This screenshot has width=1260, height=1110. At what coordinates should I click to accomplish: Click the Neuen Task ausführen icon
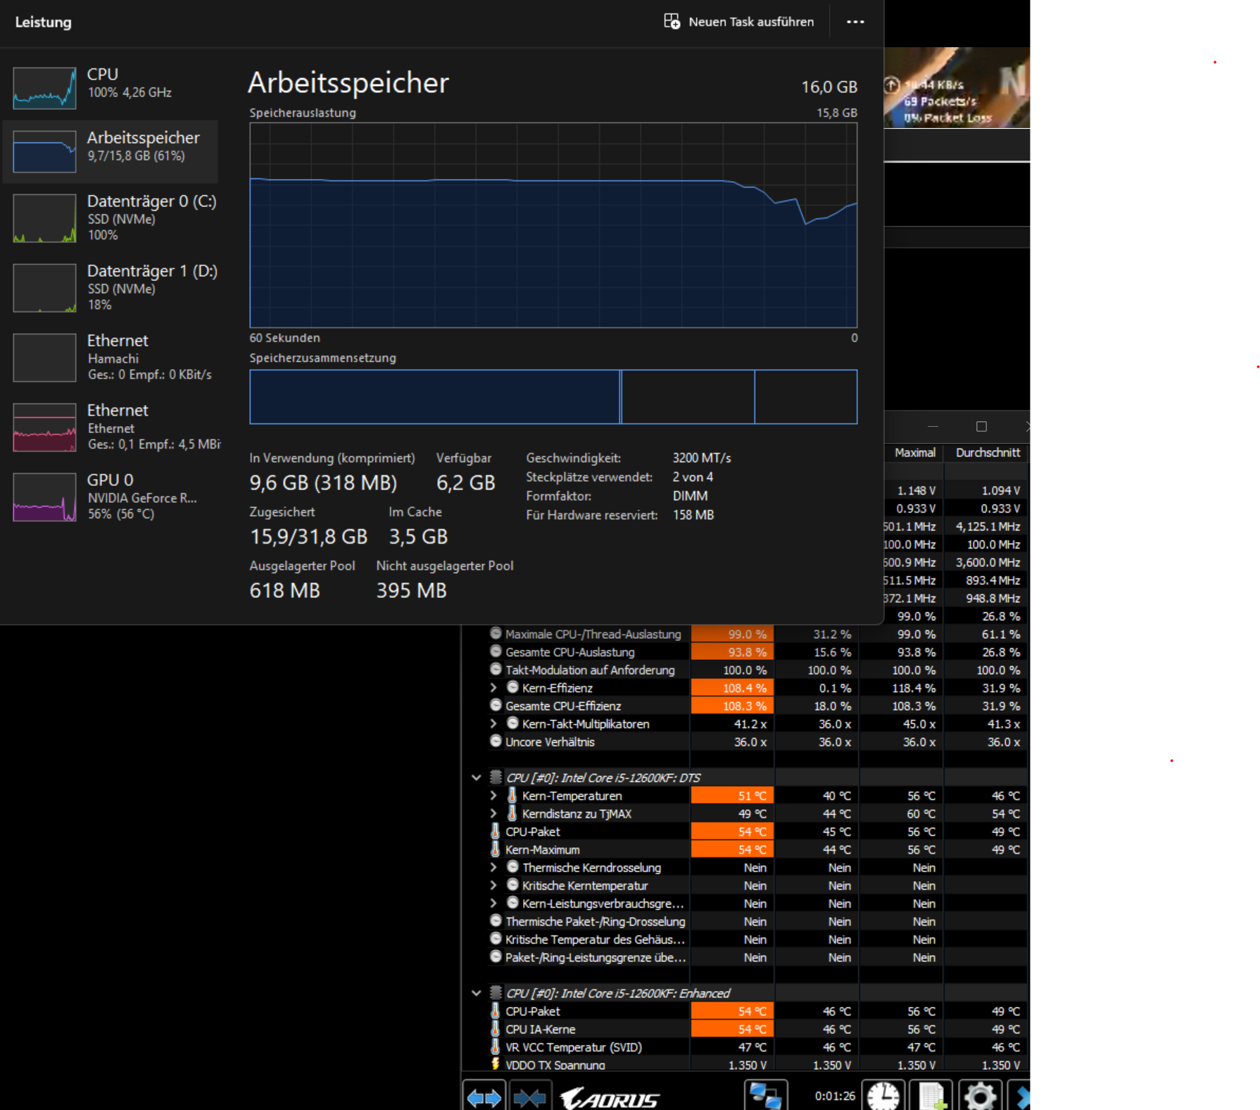tap(672, 22)
